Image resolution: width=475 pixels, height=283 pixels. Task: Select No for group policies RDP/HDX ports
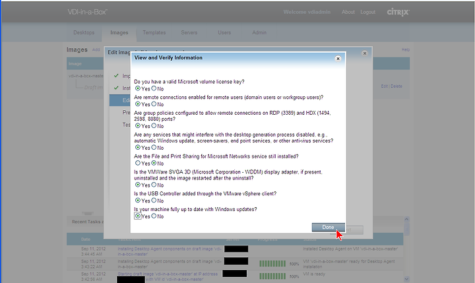[x=154, y=126]
